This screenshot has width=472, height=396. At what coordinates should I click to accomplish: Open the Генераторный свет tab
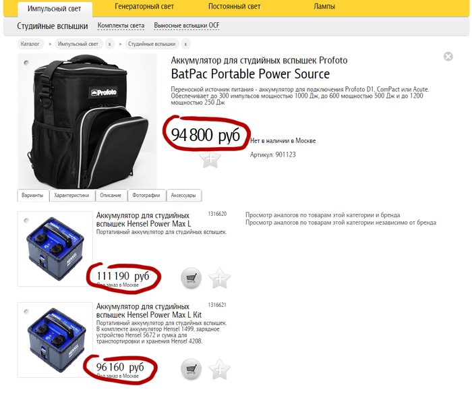pyautogui.click(x=144, y=6)
